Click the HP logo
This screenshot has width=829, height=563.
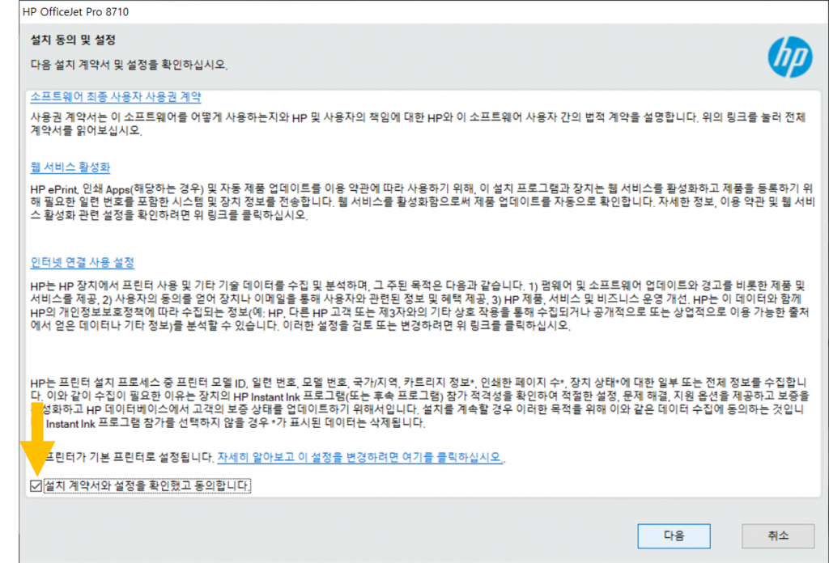click(788, 57)
